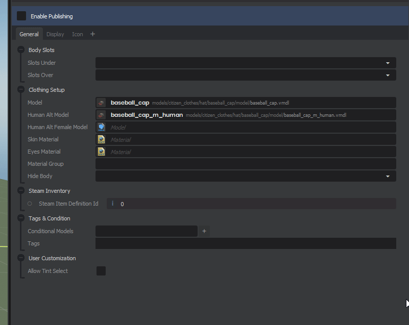Toggle the Steam Item Definition Id circle
Screen dimensions: 409x325
[30, 204]
